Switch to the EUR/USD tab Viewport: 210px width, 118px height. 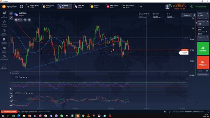pos(65,7)
